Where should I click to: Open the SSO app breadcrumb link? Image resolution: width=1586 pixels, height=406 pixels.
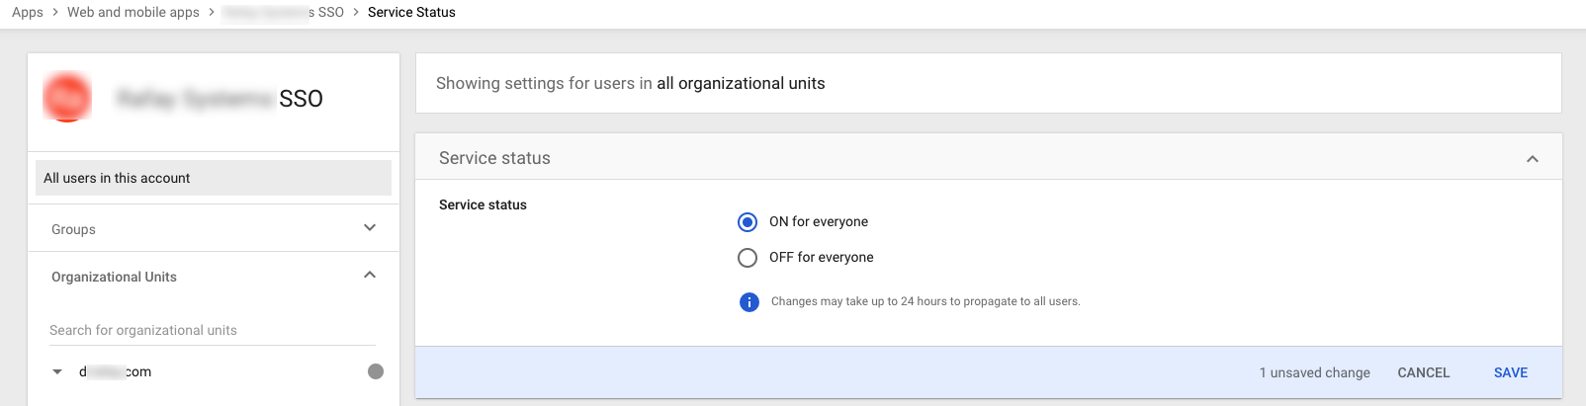[284, 12]
